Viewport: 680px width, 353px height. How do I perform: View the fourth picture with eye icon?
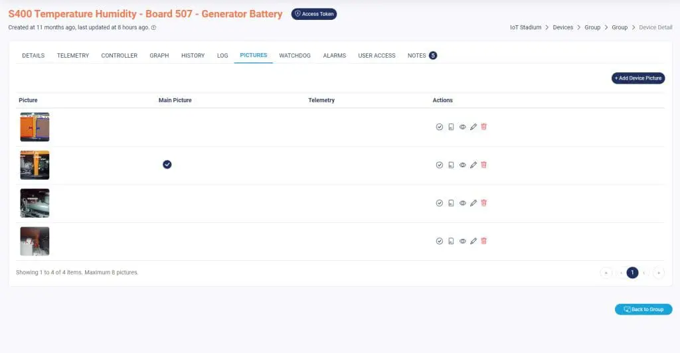coord(462,242)
